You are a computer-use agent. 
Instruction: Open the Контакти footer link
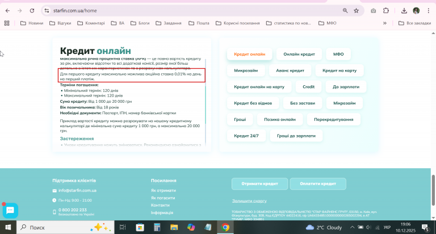[x=160, y=205]
